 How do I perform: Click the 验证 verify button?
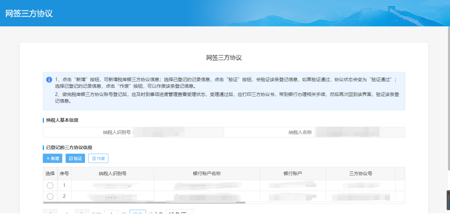[x=75, y=159]
